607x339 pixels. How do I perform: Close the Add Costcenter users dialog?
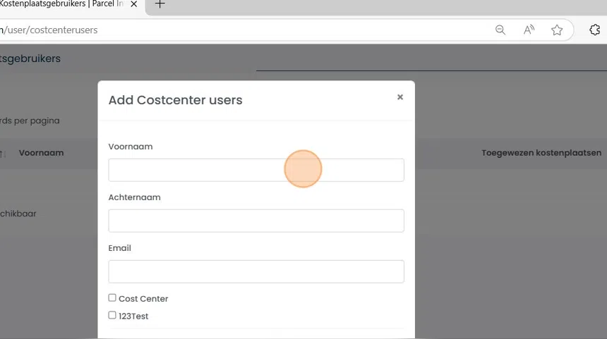tap(400, 97)
